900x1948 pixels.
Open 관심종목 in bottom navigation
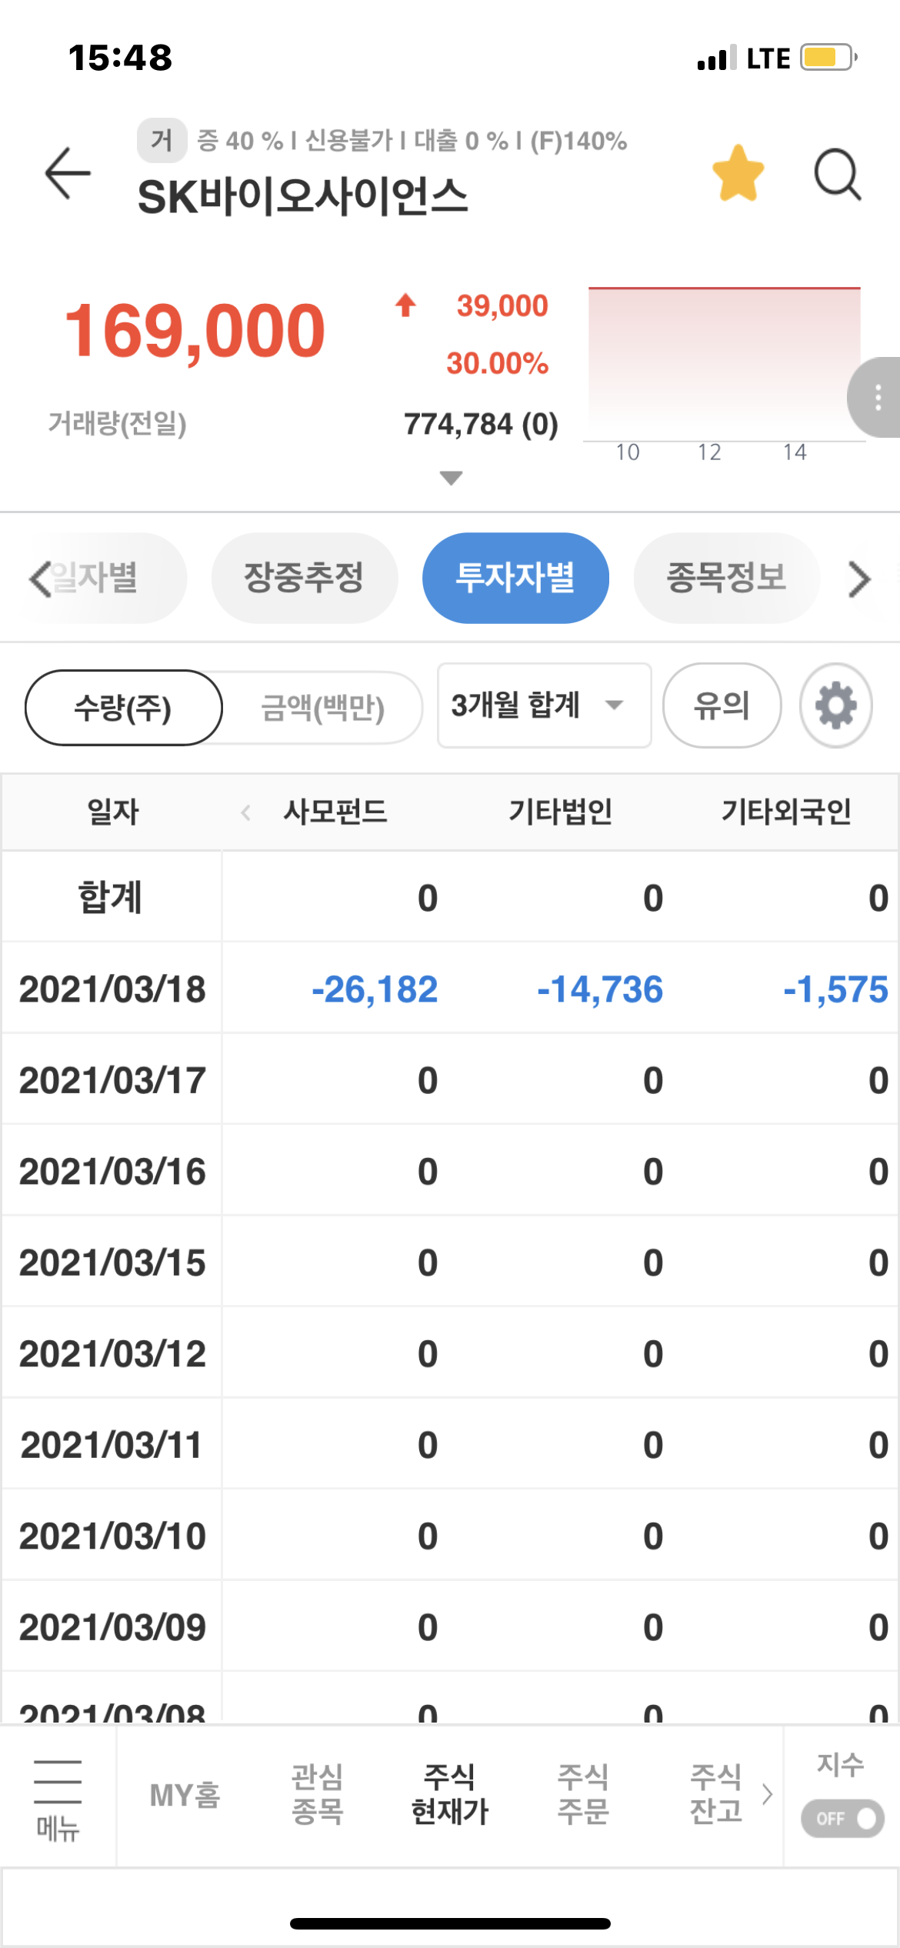tap(317, 1794)
